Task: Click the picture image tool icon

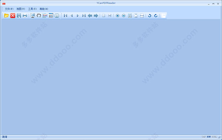Action: (45, 16)
